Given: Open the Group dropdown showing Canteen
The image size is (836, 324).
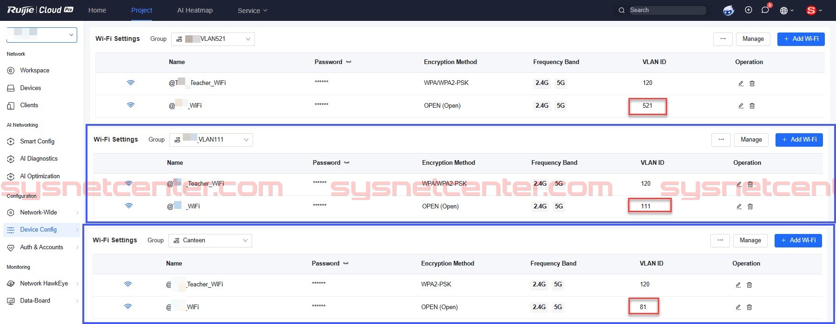Looking at the screenshot, I should point(210,240).
